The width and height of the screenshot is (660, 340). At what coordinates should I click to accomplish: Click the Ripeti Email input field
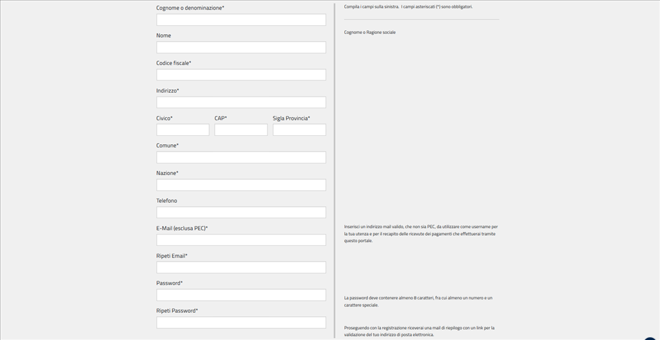[x=241, y=267]
